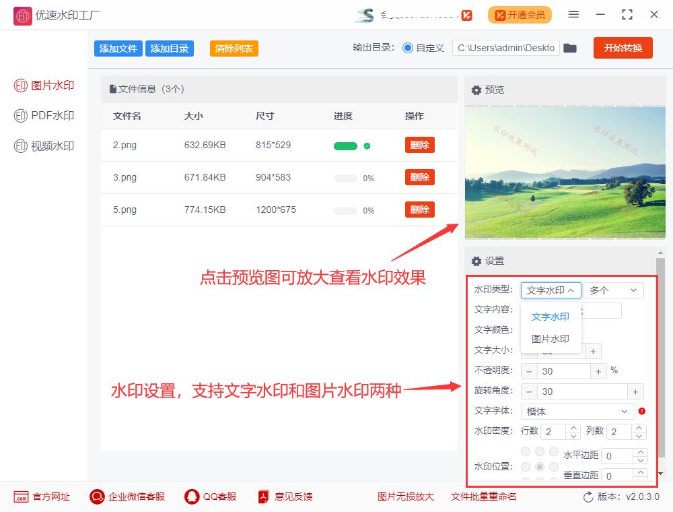Image resolution: width=673 pixels, height=512 pixels.
Task: Open the 多个 watermark count dropdown
Action: click(x=613, y=290)
